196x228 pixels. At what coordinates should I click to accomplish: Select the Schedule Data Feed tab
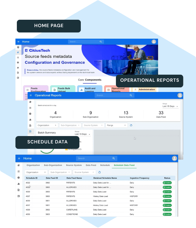pyautogui.click(x=124, y=165)
